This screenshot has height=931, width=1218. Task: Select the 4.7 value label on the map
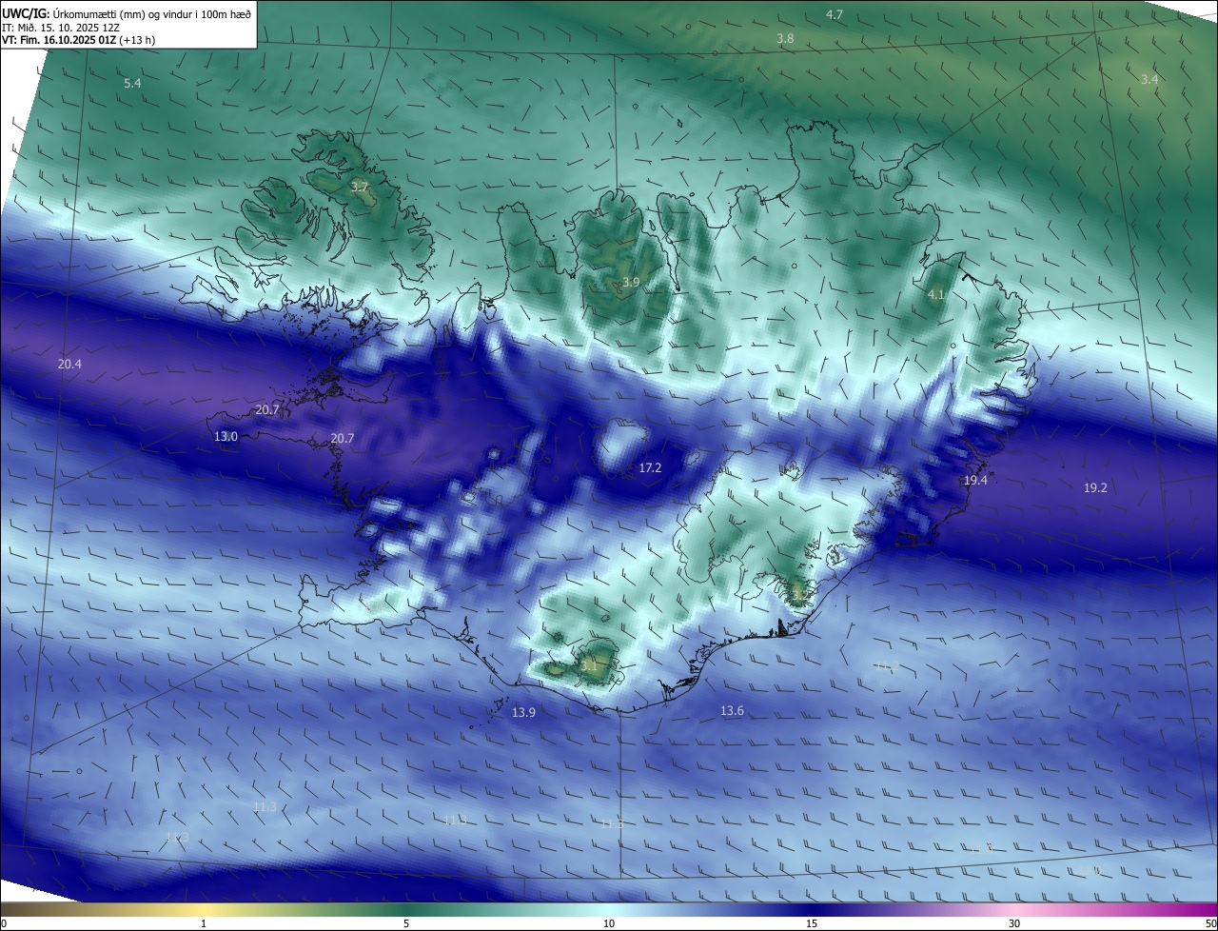835,14
